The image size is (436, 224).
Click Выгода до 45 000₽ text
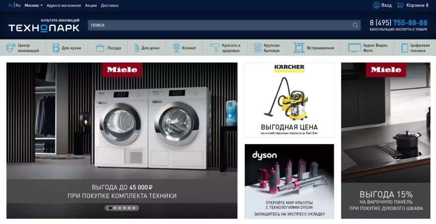(x=122, y=188)
